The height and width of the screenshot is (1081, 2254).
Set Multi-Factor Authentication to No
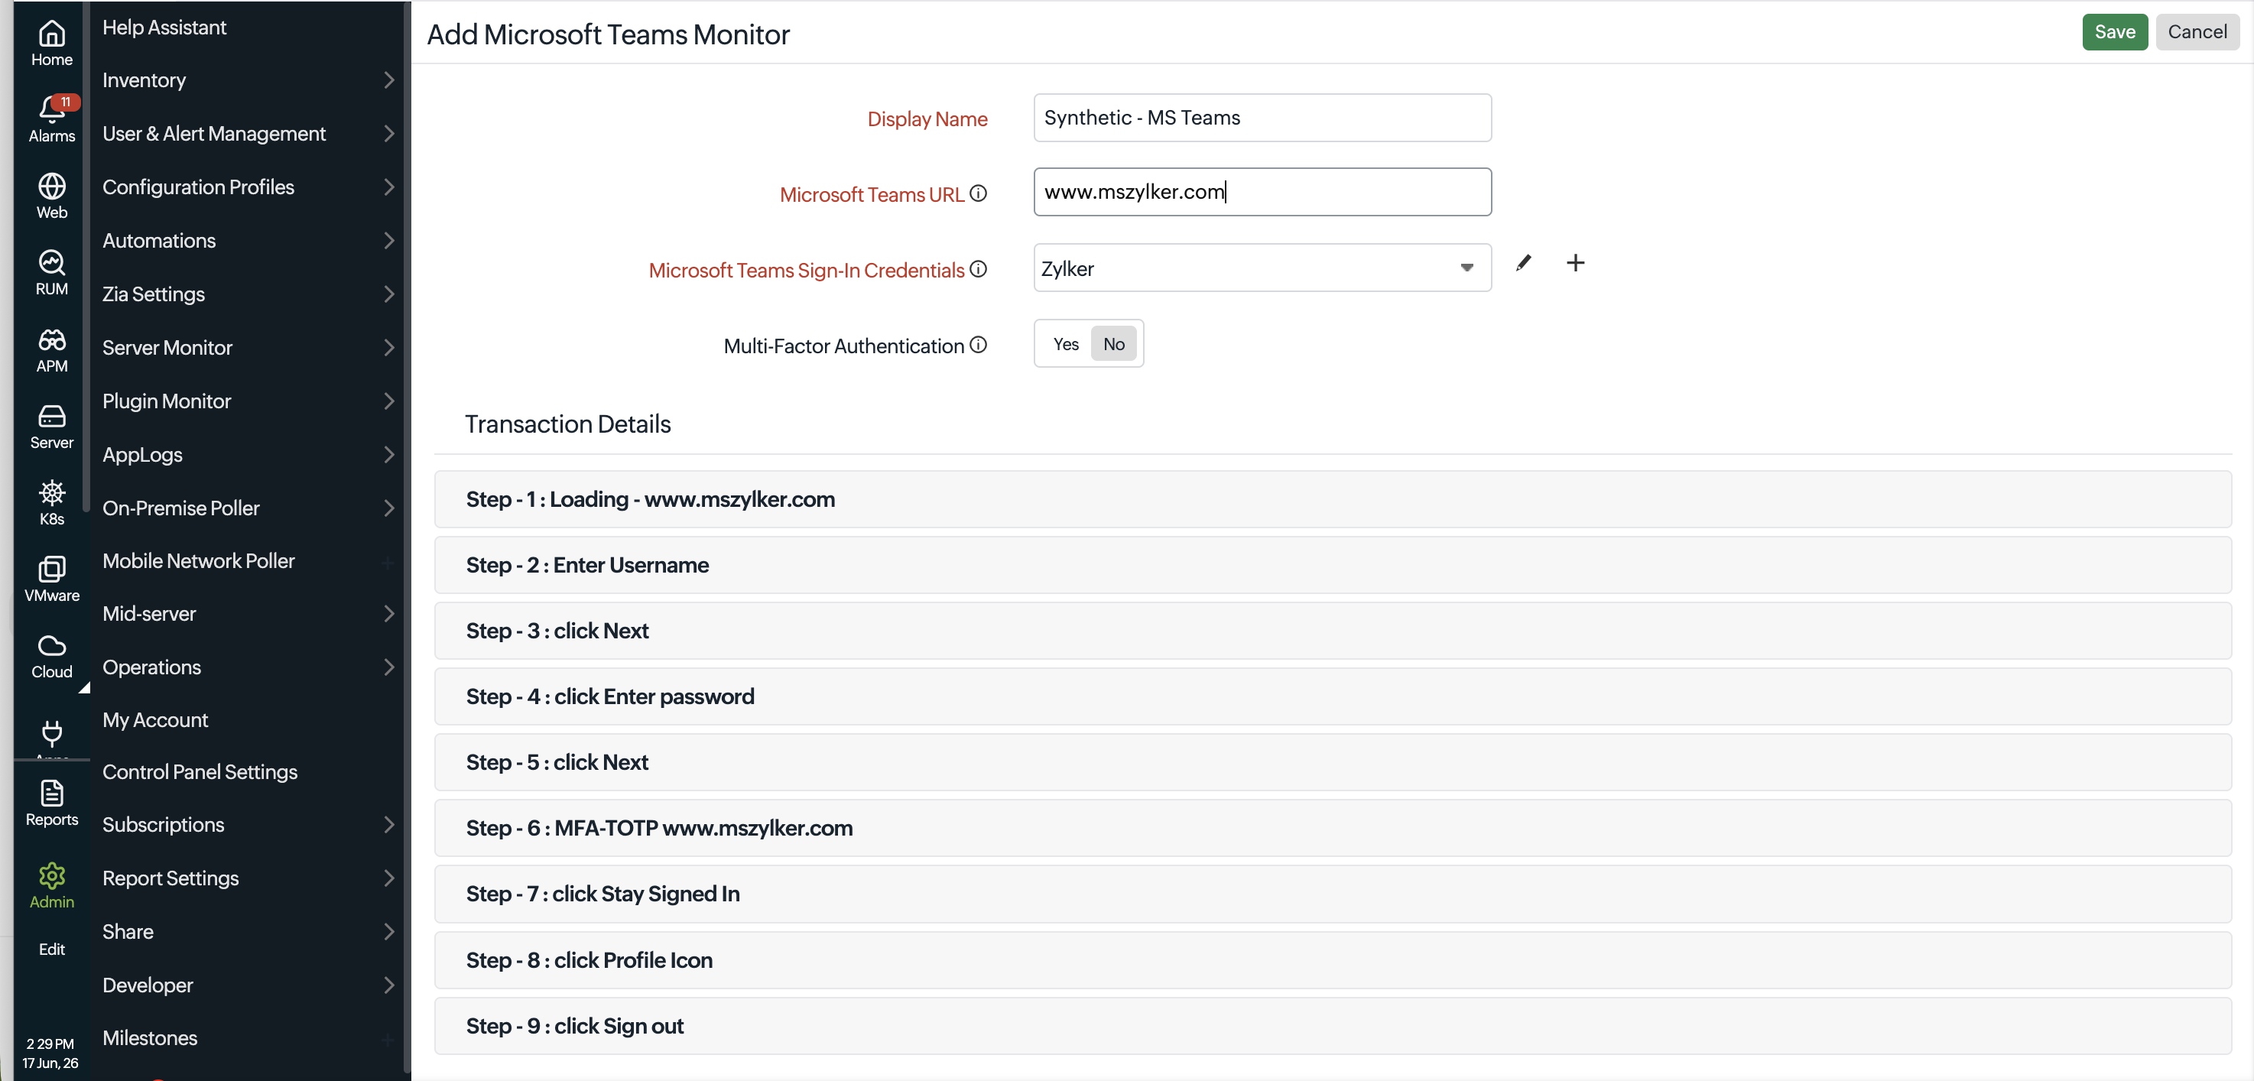click(1114, 344)
